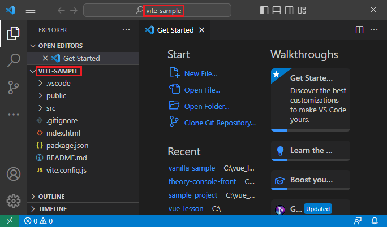Open the Accounts menu icon
This screenshot has width=387, height=227.
coord(14,174)
